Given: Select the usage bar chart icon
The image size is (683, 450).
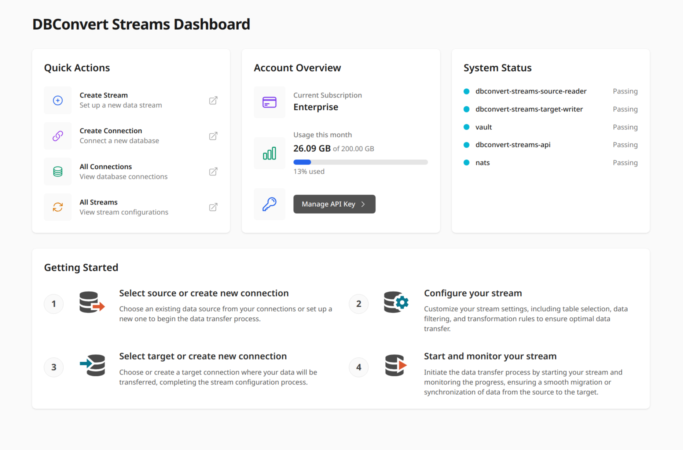Looking at the screenshot, I should pyautogui.click(x=269, y=153).
